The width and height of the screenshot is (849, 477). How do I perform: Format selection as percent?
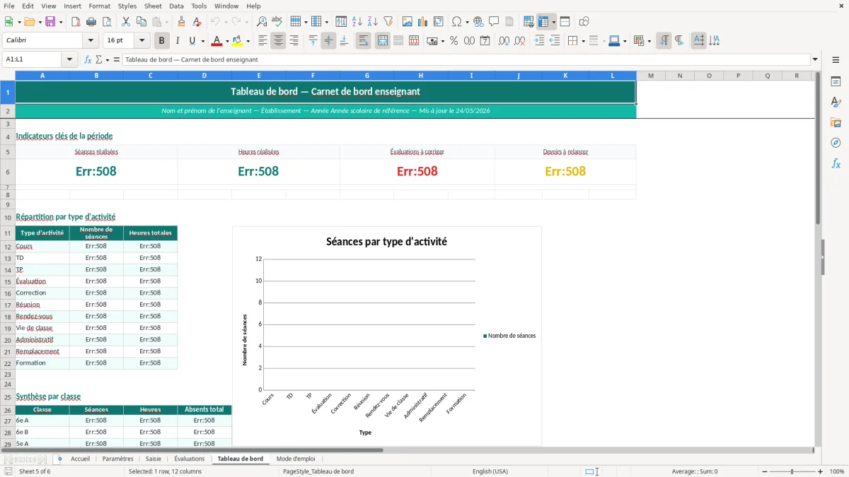[x=454, y=41]
